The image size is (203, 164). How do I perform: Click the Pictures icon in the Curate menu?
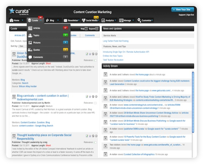coord(30,43)
